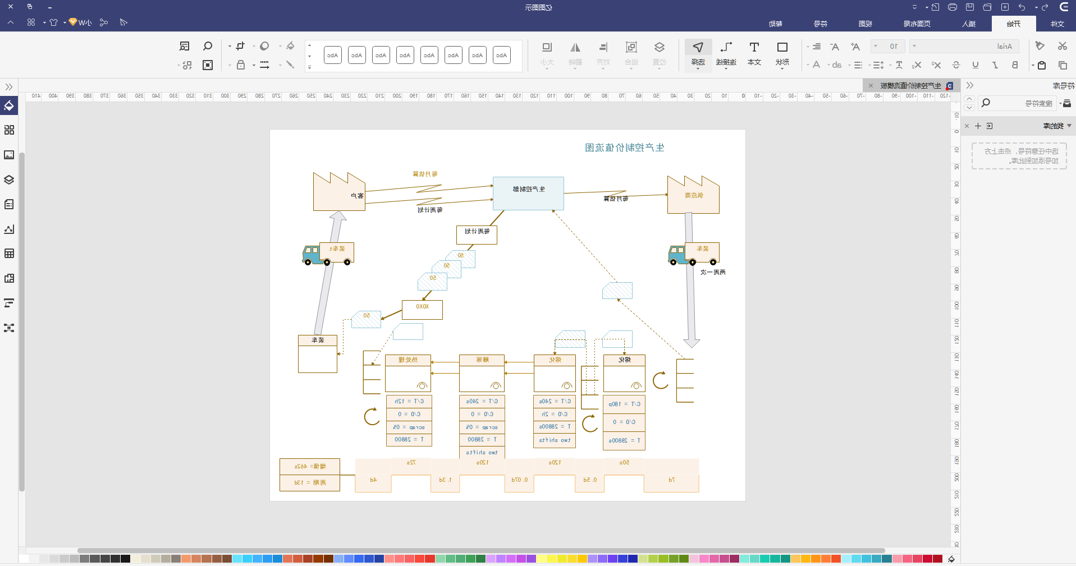Click the Export icon in the title bar

(935, 7)
